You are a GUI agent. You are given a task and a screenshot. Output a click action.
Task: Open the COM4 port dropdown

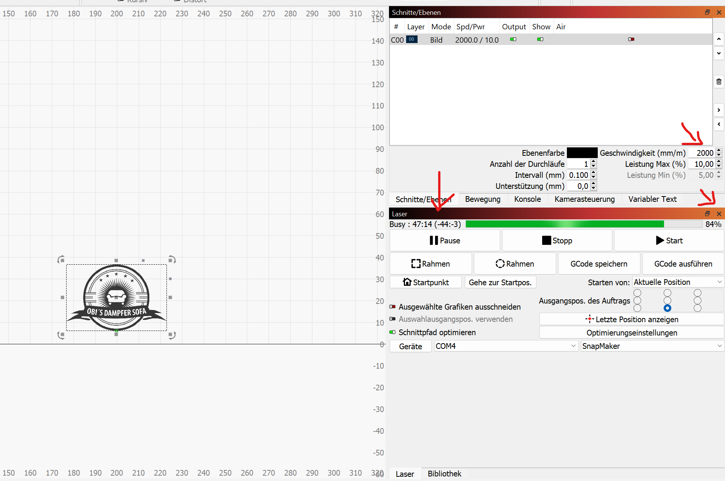pos(506,346)
